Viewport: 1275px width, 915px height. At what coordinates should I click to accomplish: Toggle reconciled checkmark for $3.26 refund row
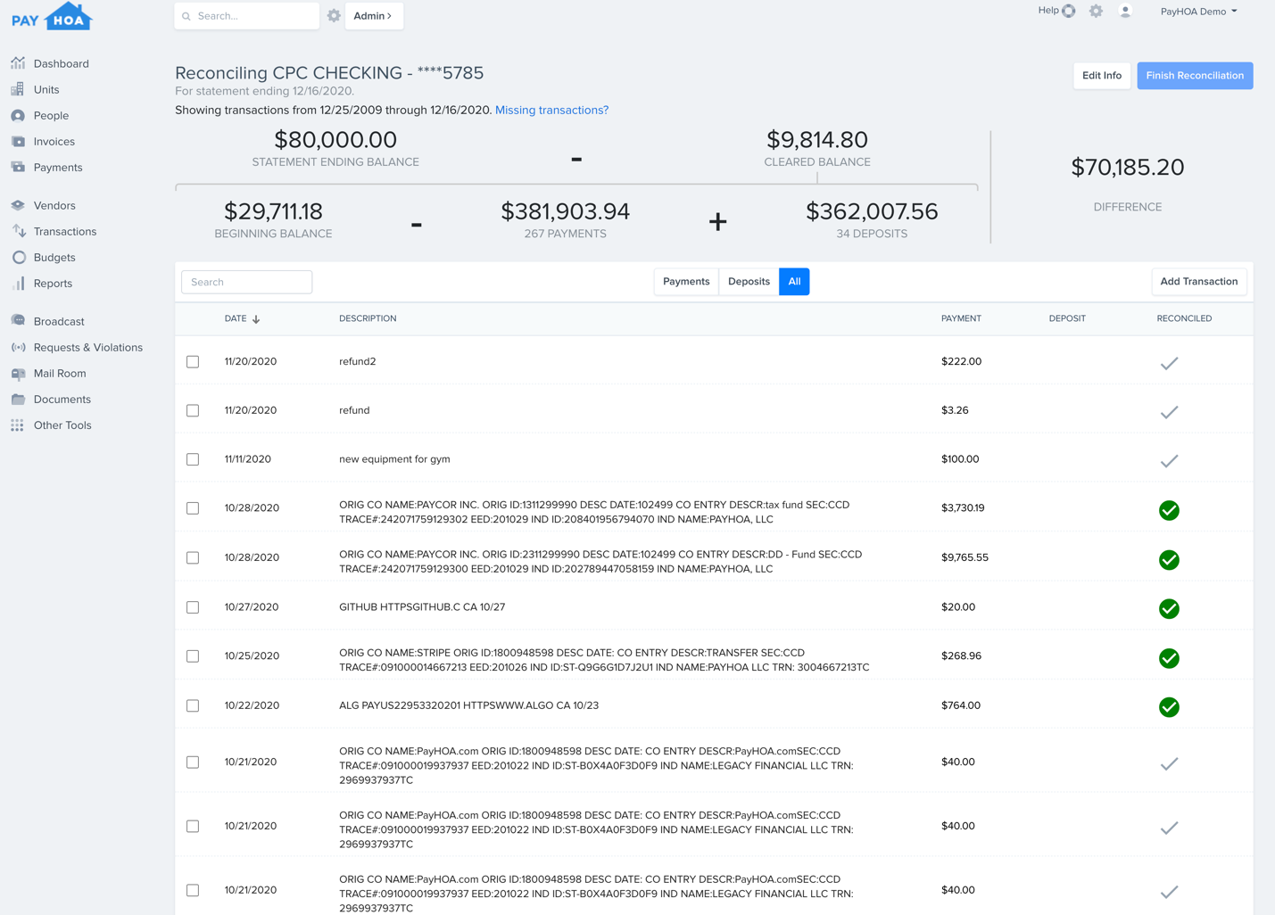pyautogui.click(x=1169, y=412)
